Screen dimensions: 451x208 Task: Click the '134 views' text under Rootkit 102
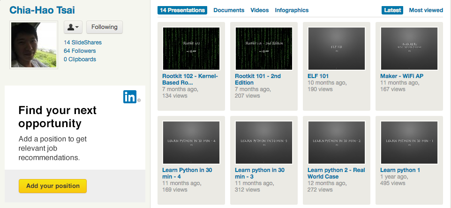point(174,95)
